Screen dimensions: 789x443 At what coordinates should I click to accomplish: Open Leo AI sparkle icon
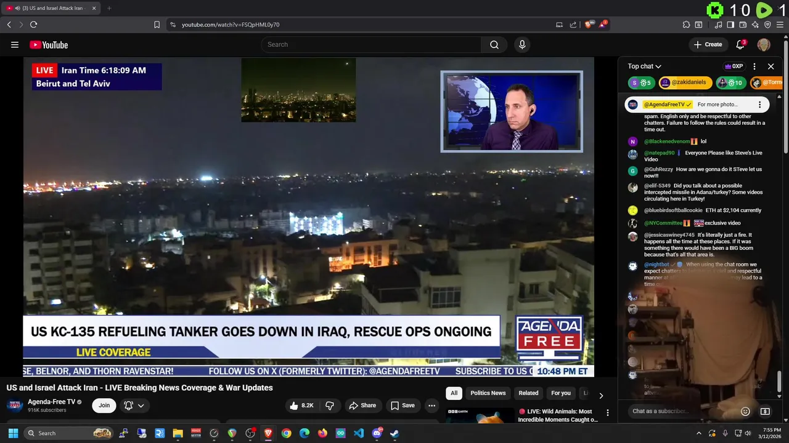[755, 25]
